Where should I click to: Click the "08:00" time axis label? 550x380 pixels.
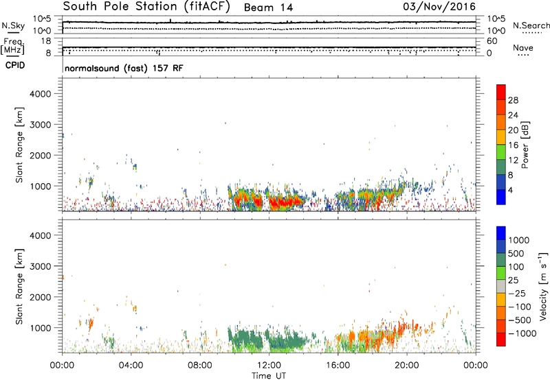coord(199,366)
